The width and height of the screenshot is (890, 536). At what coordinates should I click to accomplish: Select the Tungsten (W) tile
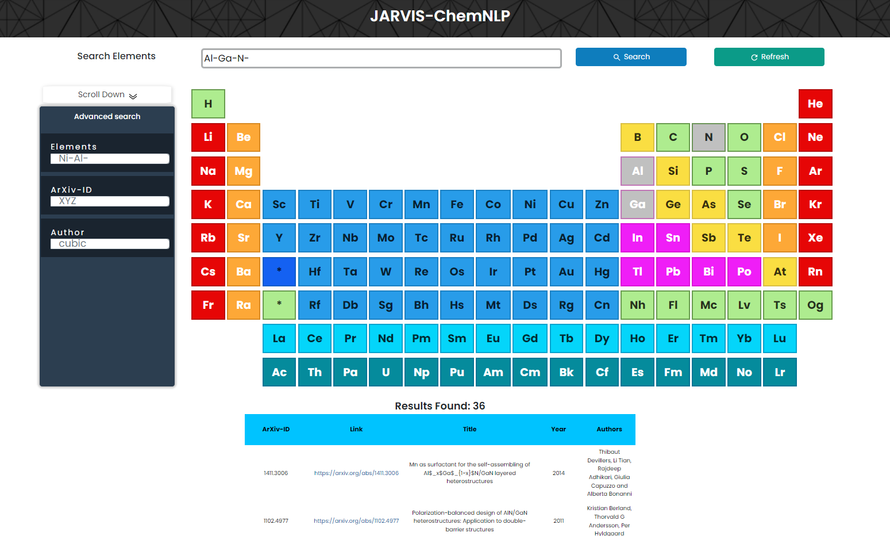click(x=386, y=271)
